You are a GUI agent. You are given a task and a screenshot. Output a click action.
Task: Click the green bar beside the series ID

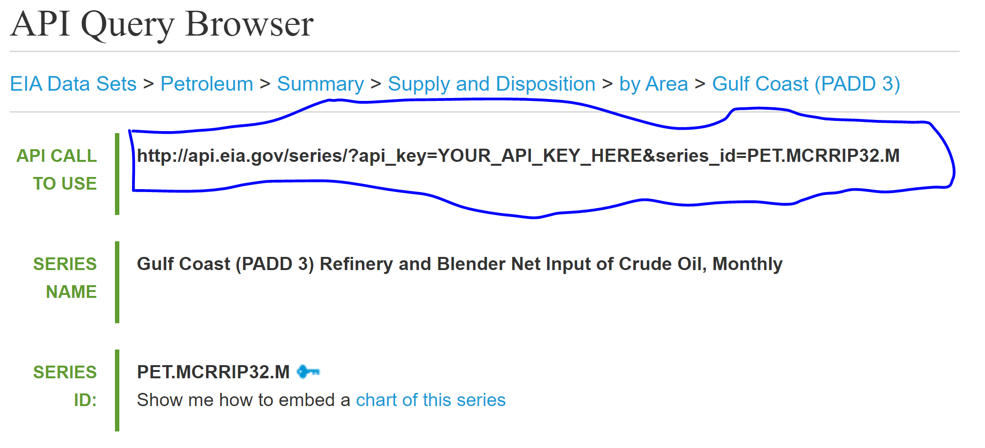pyautogui.click(x=117, y=390)
